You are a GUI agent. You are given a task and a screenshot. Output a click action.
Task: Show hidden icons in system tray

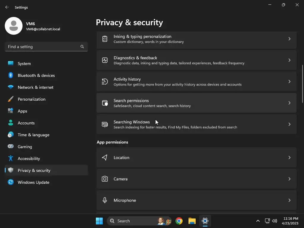point(258,221)
